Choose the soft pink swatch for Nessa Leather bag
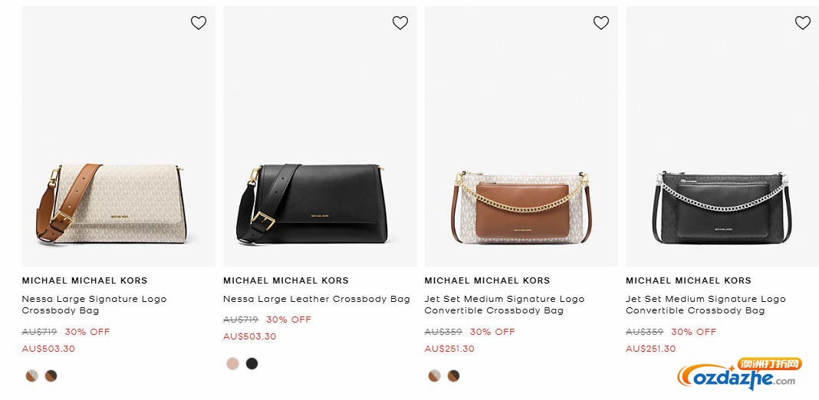819x400 pixels. tap(232, 363)
